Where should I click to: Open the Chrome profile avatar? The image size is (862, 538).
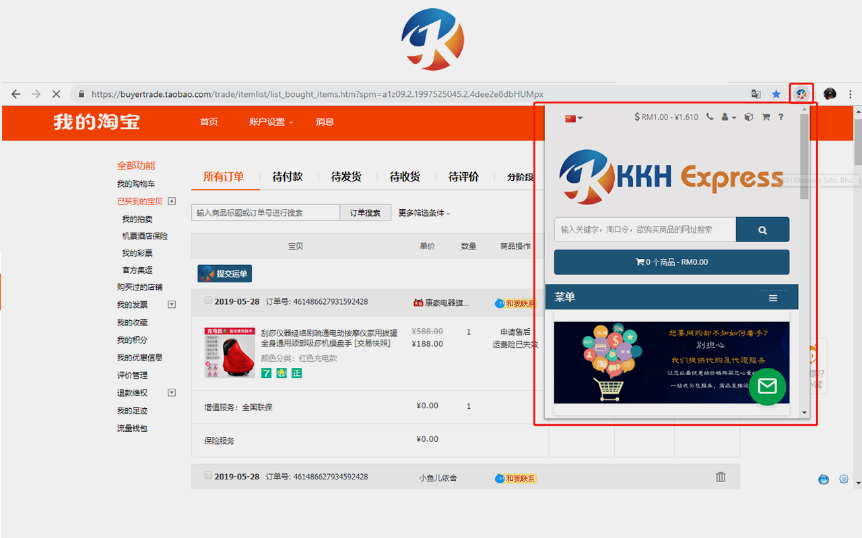[830, 94]
